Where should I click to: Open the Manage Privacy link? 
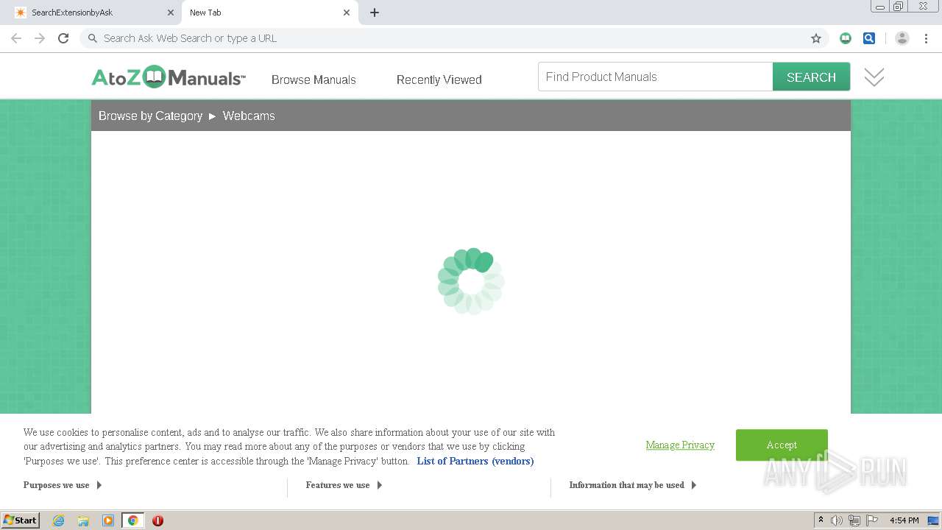(680, 445)
